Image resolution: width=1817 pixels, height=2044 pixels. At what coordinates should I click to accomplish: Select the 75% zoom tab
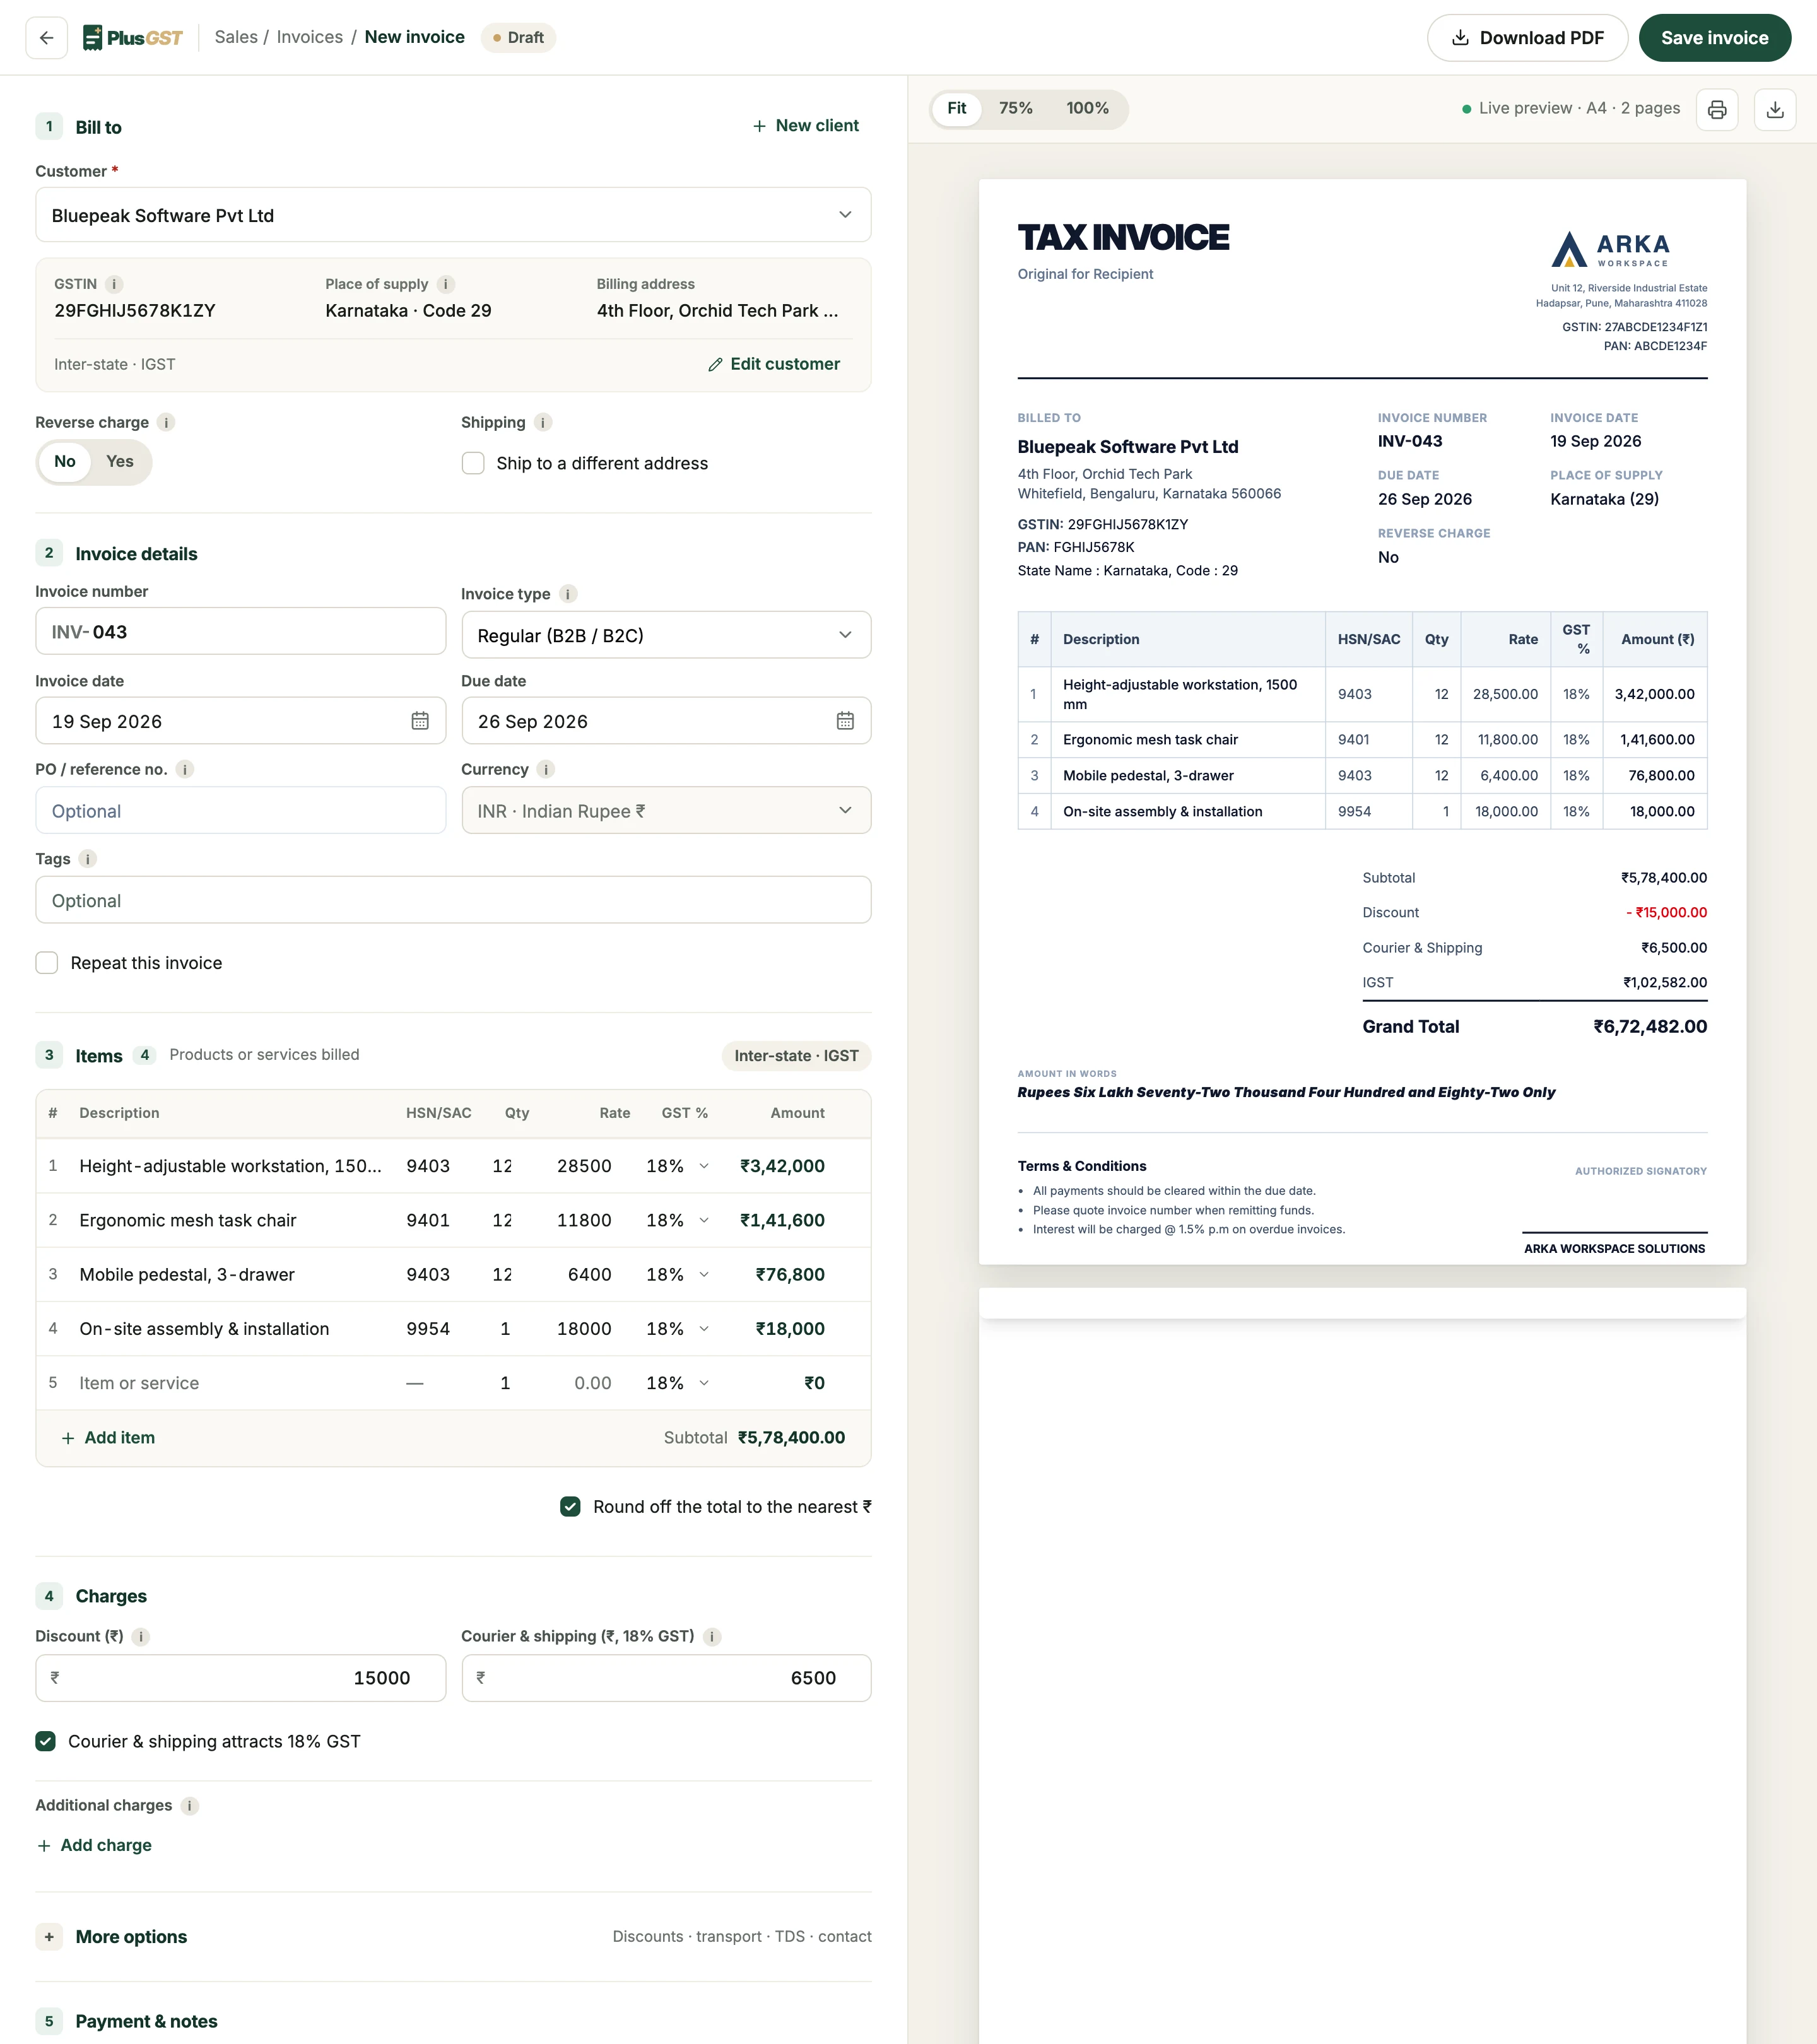(1016, 109)
